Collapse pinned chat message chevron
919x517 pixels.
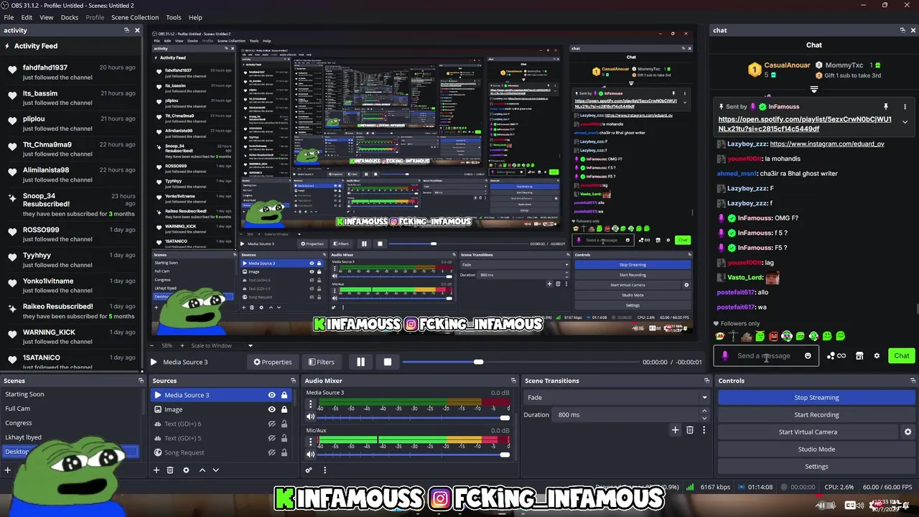(905, 122)
